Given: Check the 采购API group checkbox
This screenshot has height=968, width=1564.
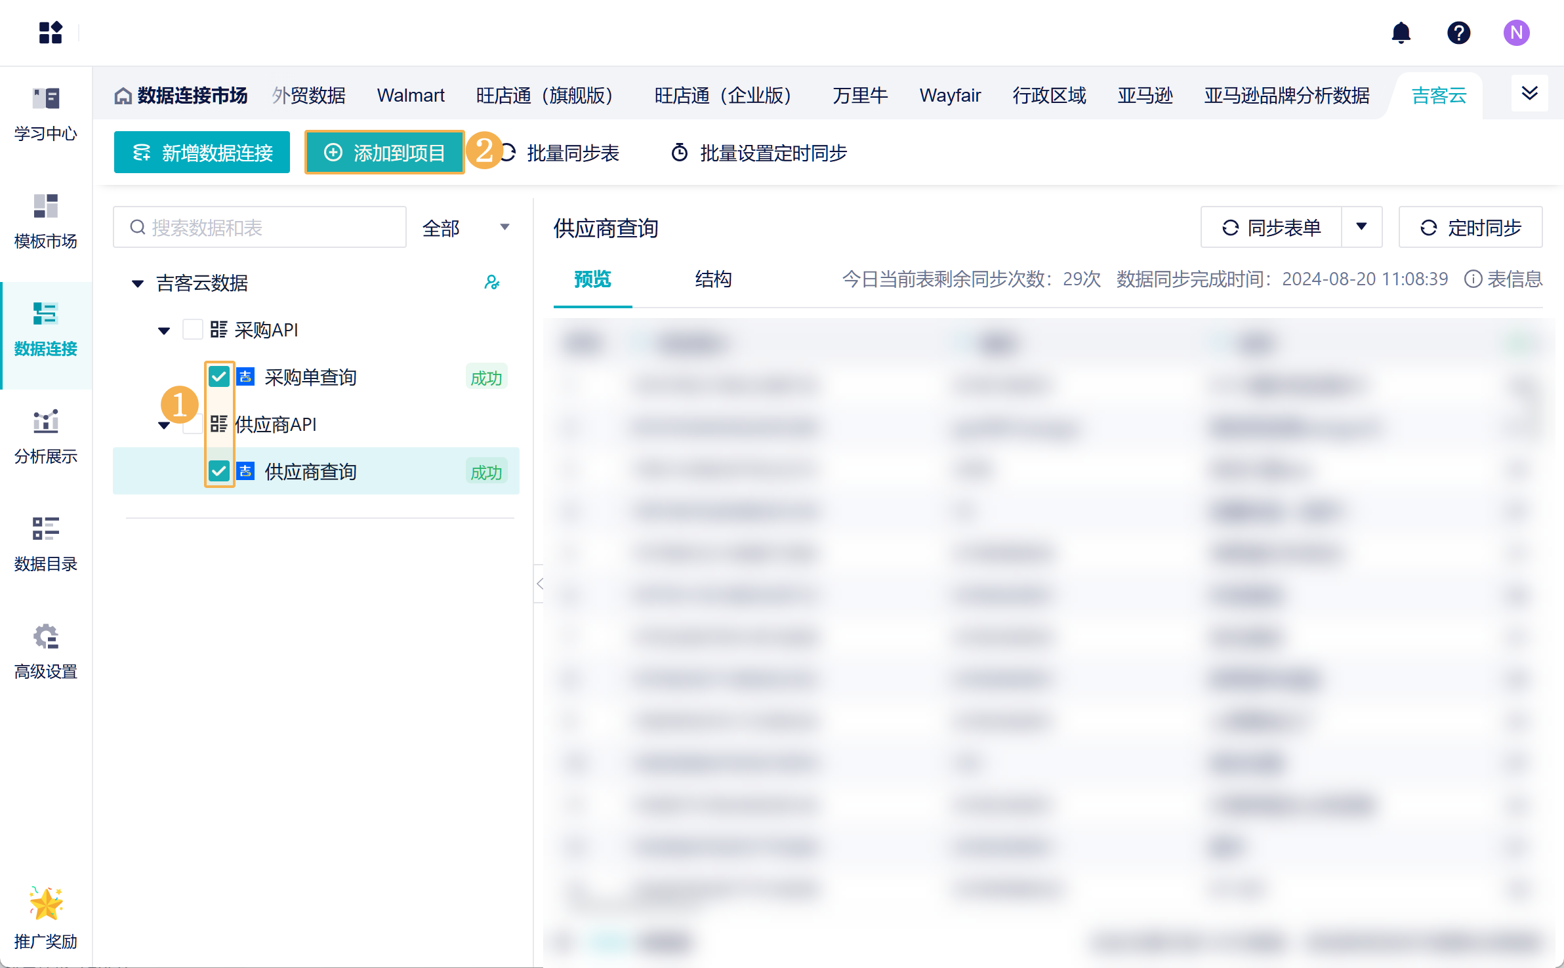Looking at the screenshot, I should click(192, 329).
